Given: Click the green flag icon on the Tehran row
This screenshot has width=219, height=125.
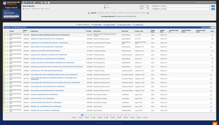Looking at the screenshot, I should [x=212, y=35].
